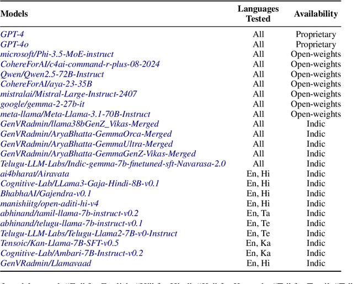Open Cognitive-Lab/Ambari-7B-Instruct-v0.2 link
This screenshot has width=353, height=284.
click(72, 253)
